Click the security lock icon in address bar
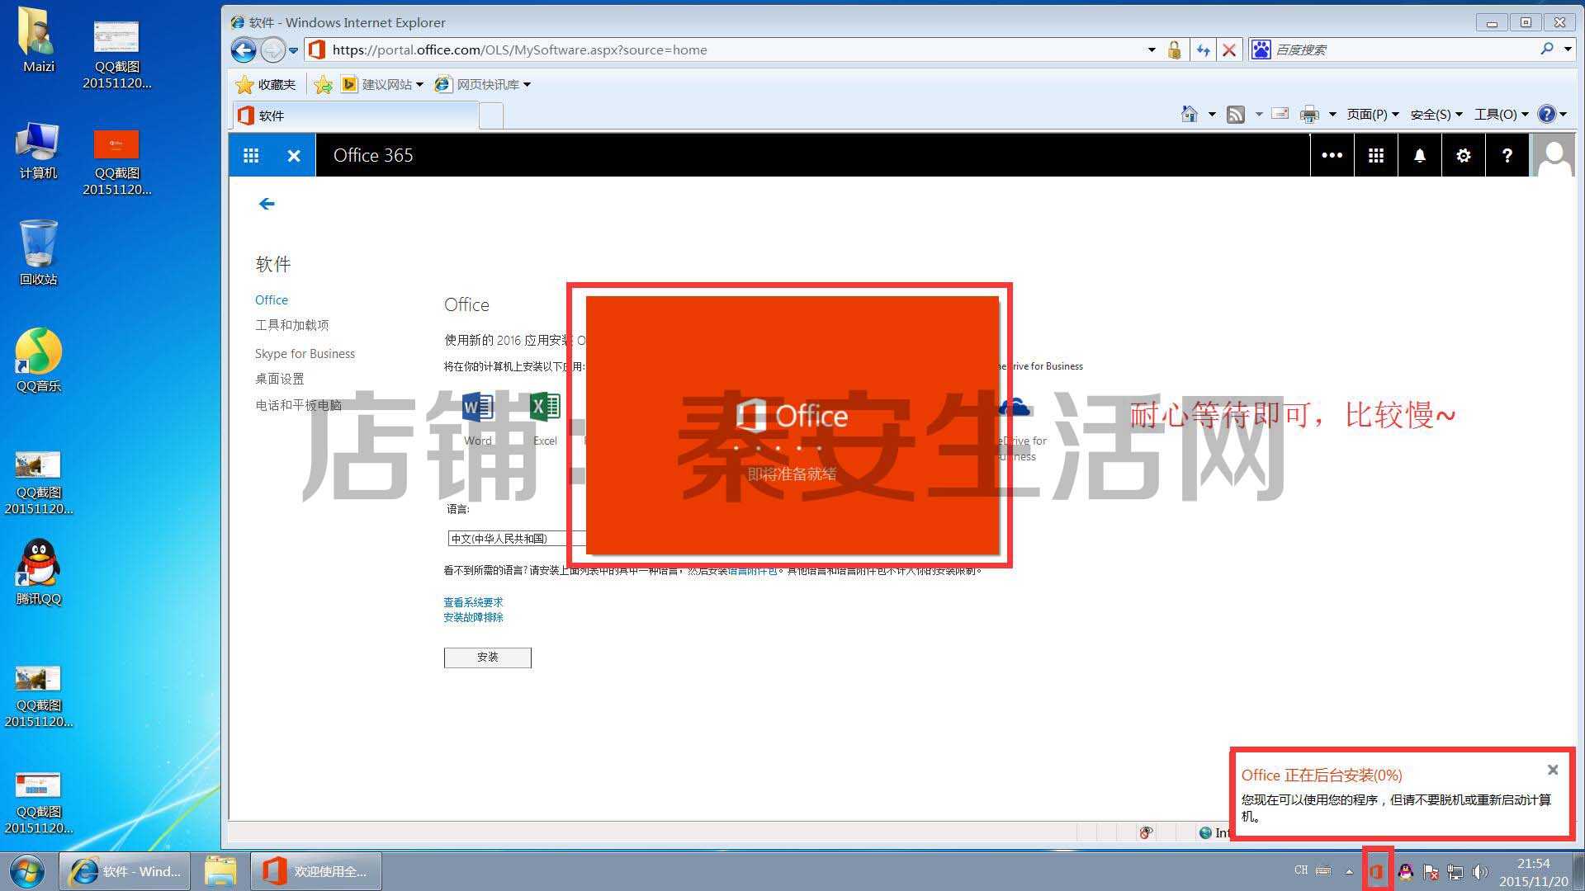The width and height of the screenshot is (1585, 891). (1174, 50)
